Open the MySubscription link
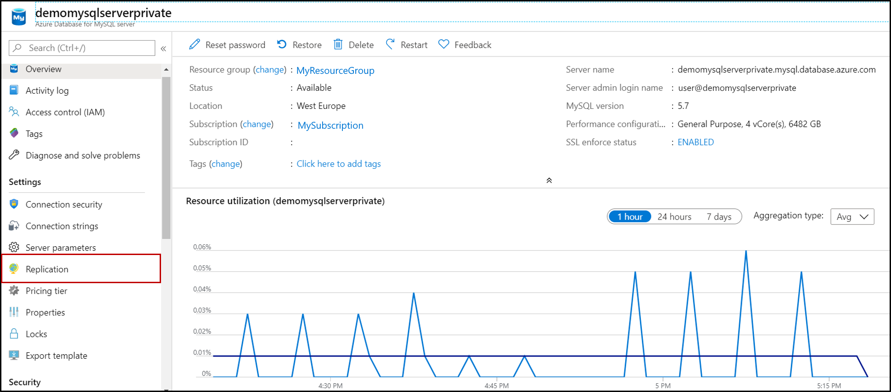Viewport: 891px width, 392px height. tap(330, 125)
